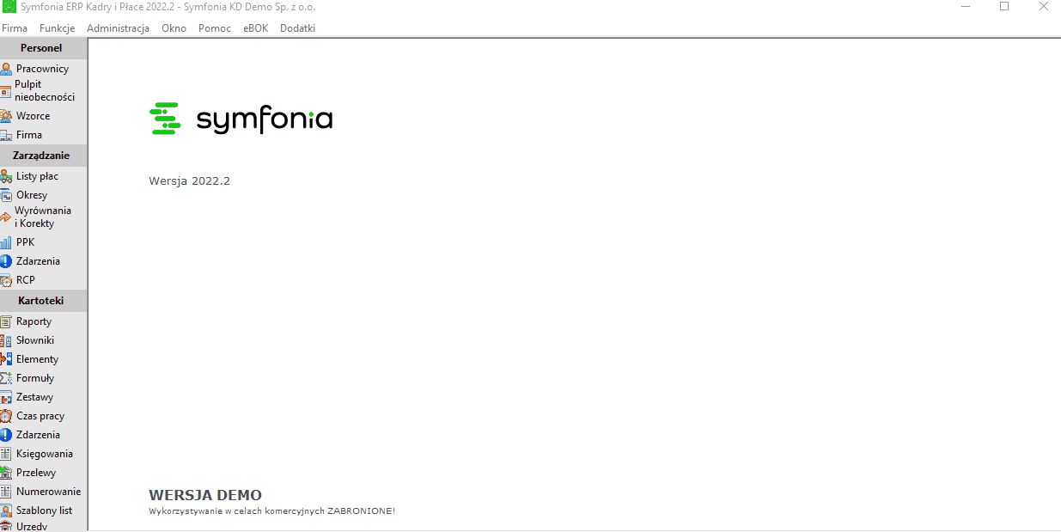Click the Zestawy icon
This screenshot has width=1061, height=532.
6,397
